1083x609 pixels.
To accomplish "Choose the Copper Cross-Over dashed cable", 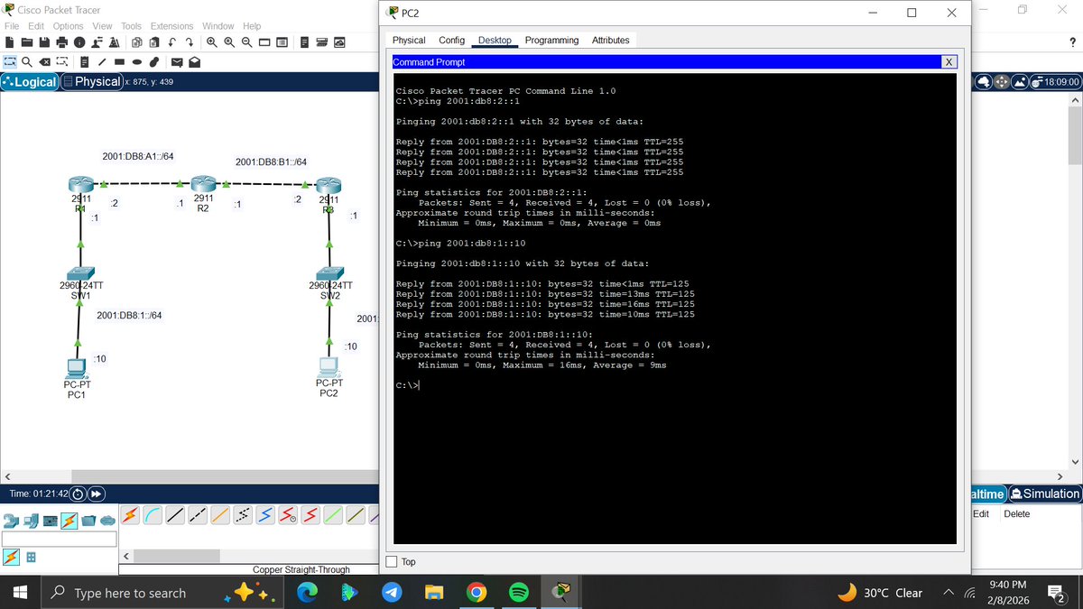I will click(199, 515).
